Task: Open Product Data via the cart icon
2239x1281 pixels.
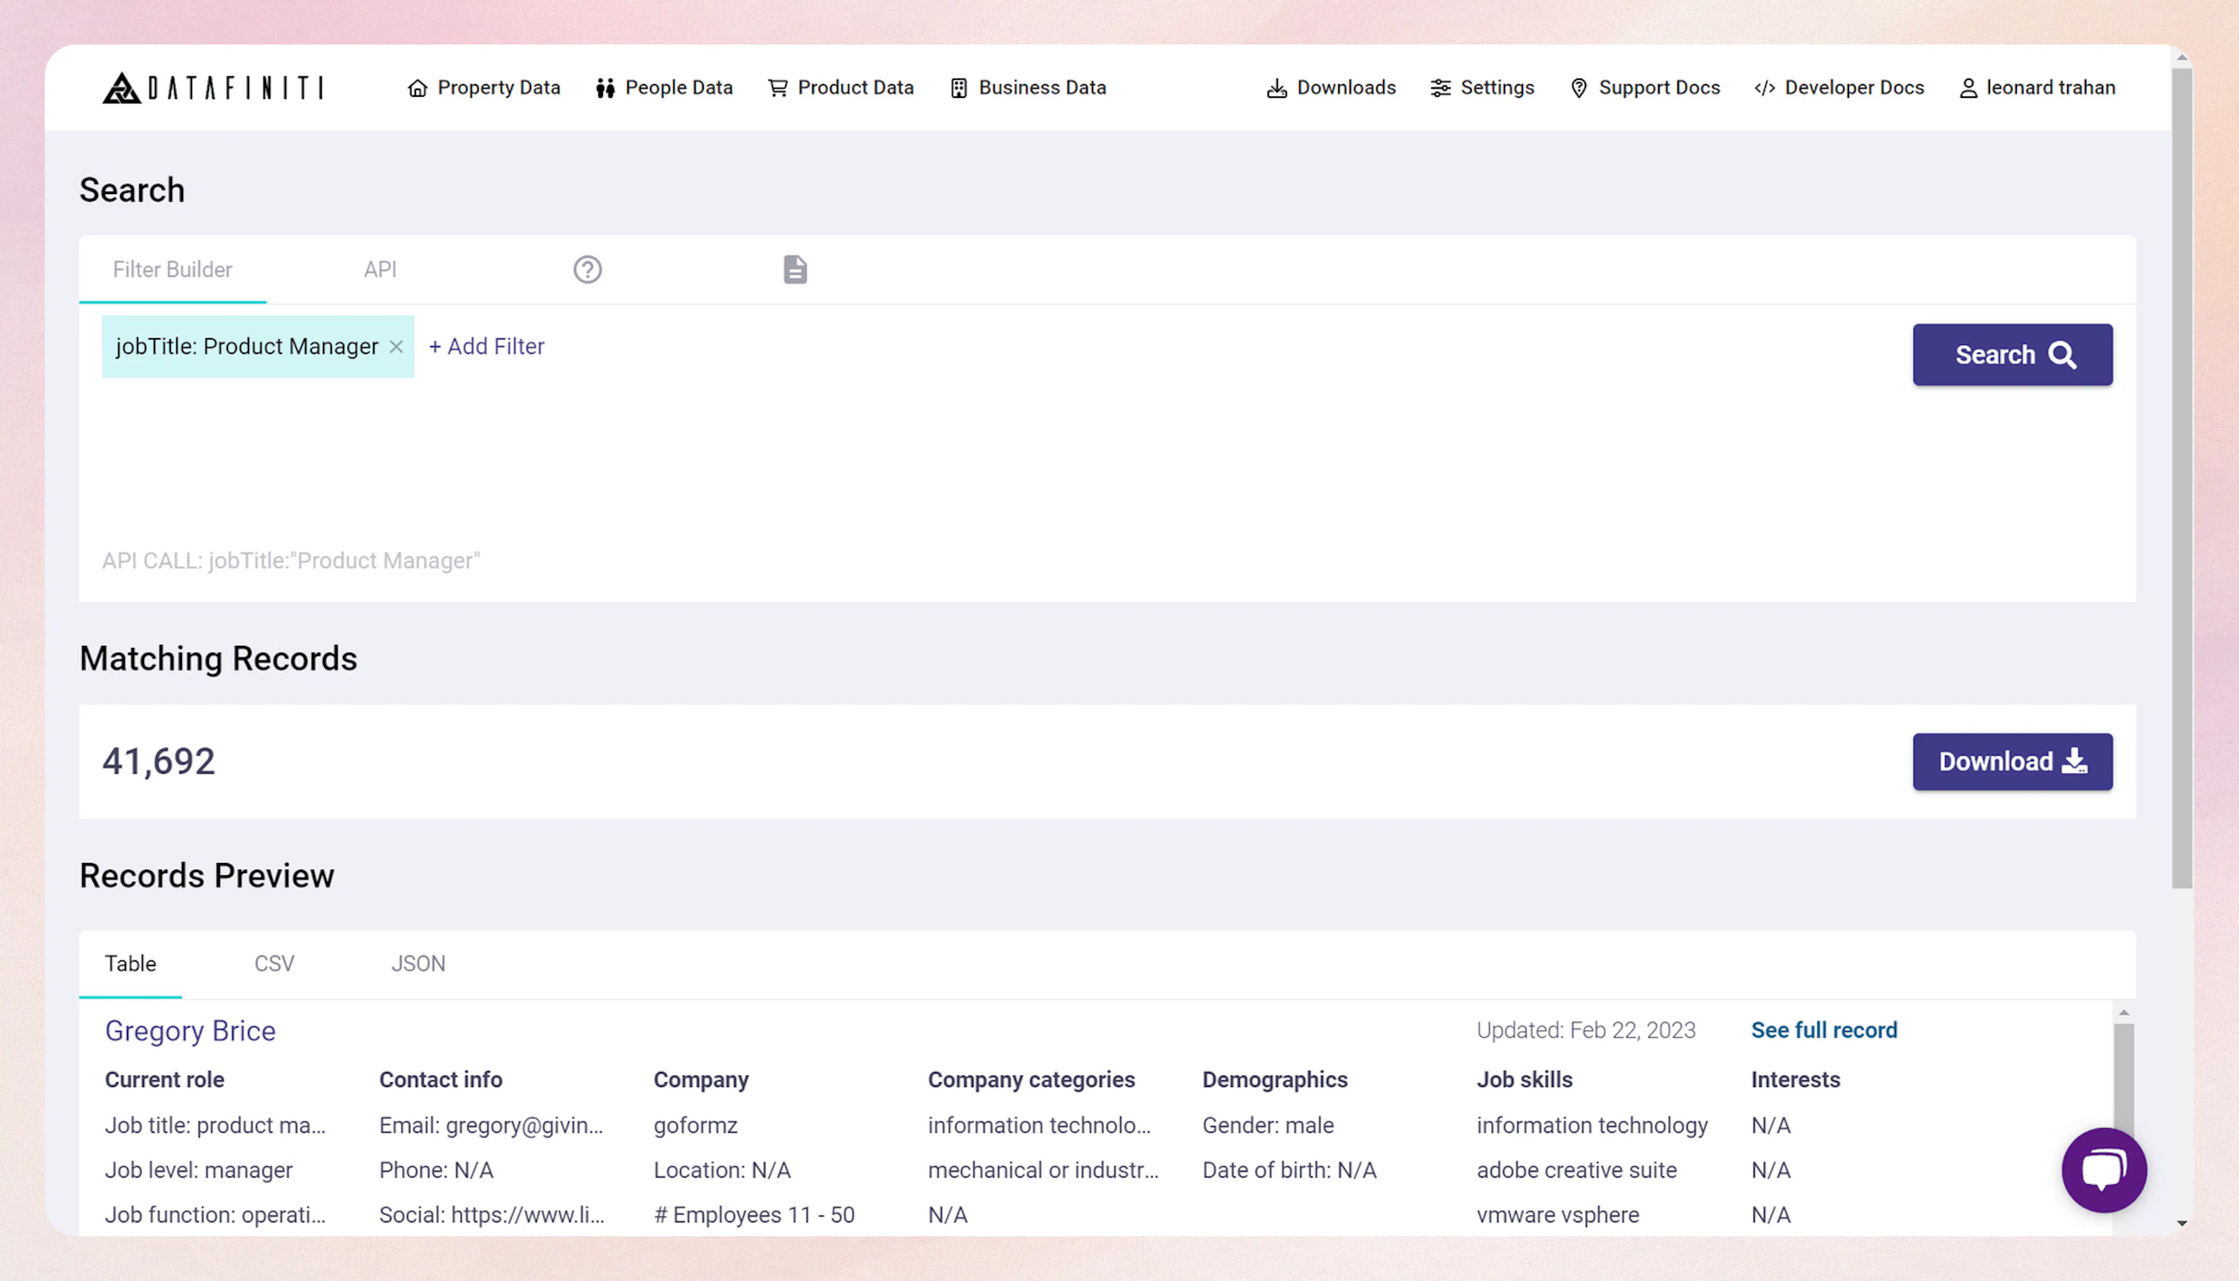Action: tap(778, 87)
